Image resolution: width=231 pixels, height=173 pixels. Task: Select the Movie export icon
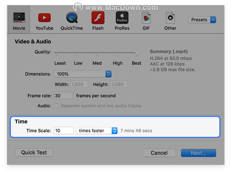[x=19, y=18]
